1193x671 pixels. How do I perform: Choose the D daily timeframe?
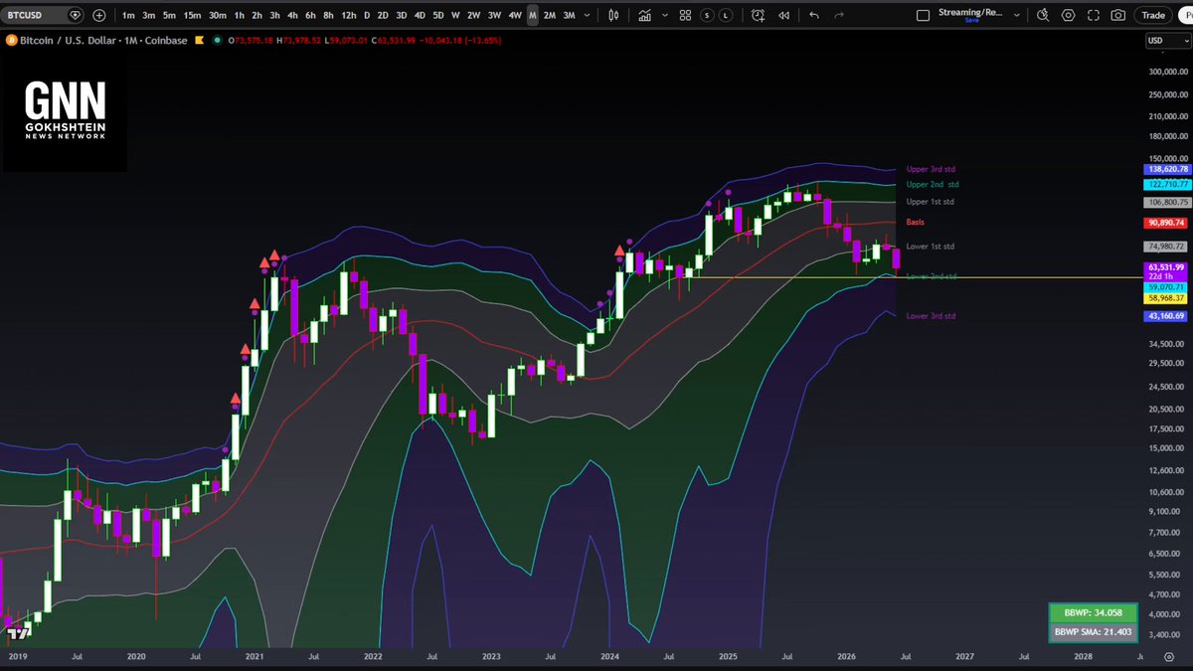click(367, 15)
